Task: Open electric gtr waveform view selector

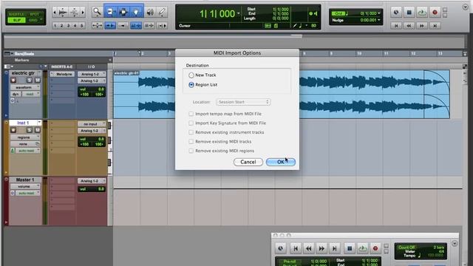Action: pos(25,87)
